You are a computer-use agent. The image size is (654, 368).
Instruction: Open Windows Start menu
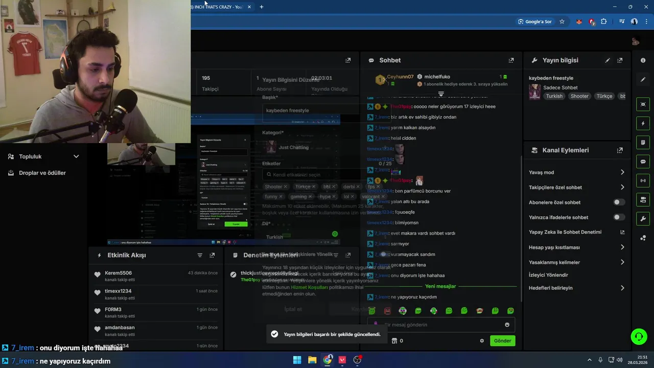coord(297,360)
